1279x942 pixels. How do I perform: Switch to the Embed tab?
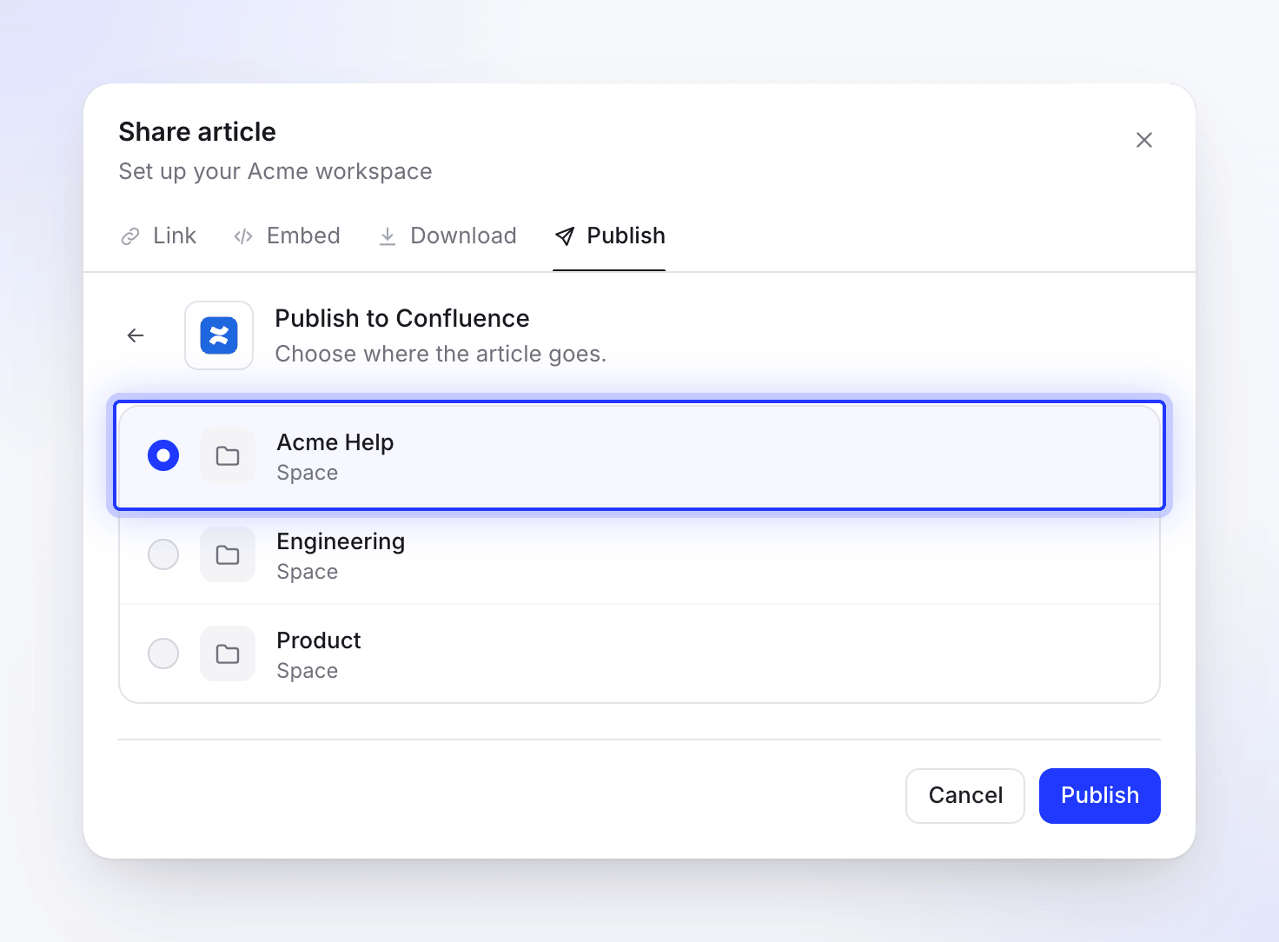pyautogui.click(x=287, y=236)
